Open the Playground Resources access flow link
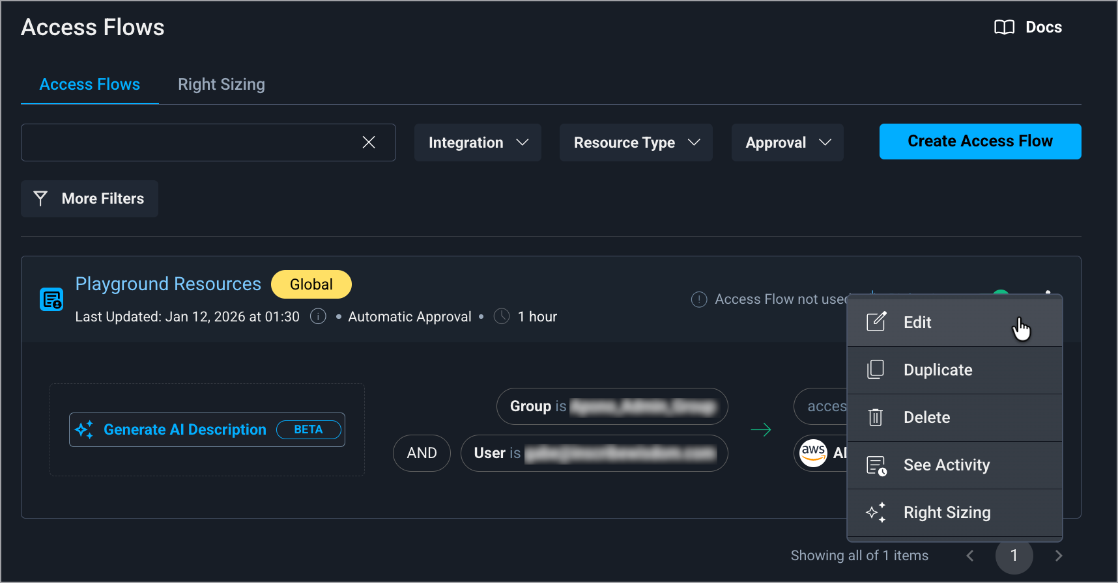 pos(168,284)
